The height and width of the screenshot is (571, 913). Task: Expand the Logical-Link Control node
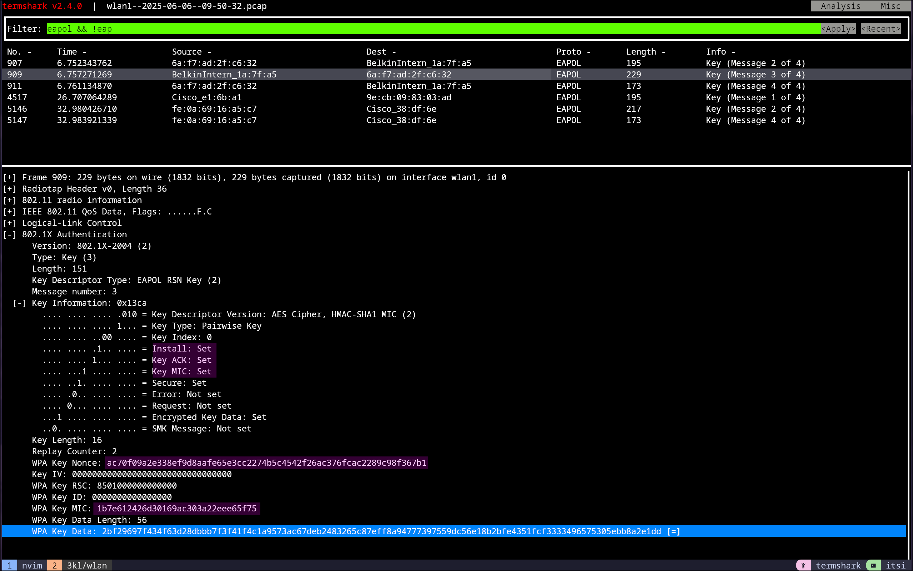pos(9,223)
